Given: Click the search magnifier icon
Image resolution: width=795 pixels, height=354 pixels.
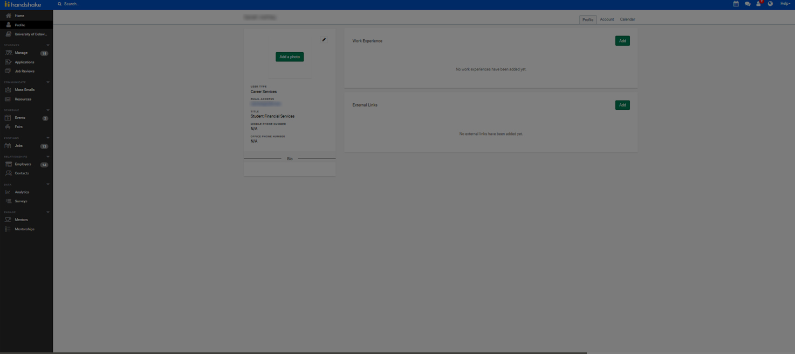Looking at the screenshot, I should click(x=59, y=4).
